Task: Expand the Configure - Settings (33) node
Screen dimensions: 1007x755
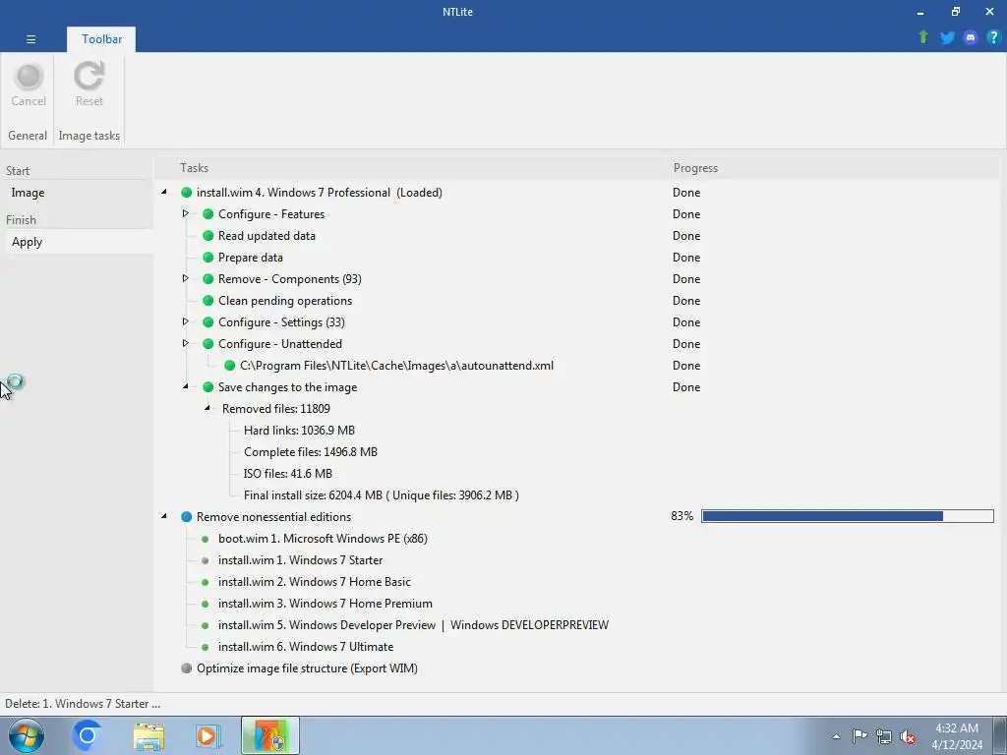Action: pos(186,321)
